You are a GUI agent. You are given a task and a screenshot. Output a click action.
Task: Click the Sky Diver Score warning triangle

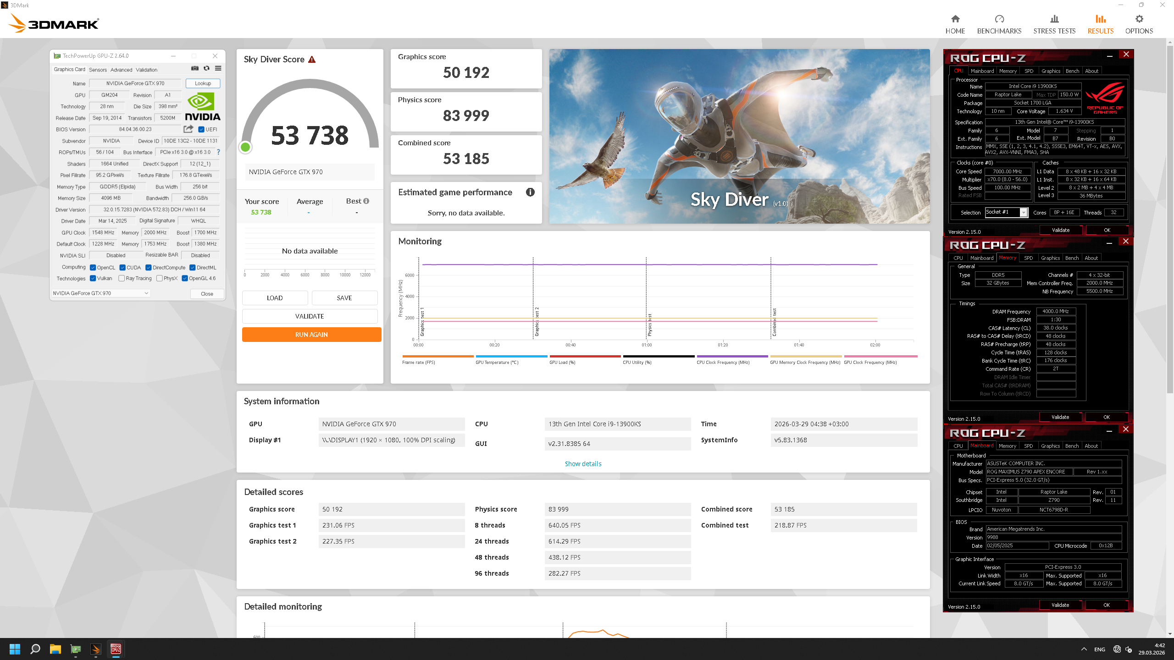[x=312, y=60]
